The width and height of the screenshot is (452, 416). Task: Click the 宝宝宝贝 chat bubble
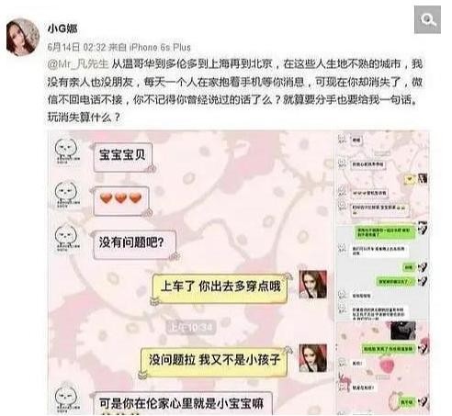(122, 157)
